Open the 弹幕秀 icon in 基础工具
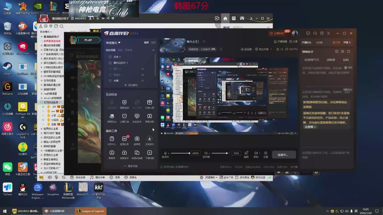This screenshot has width=383, height=215. 112,152
